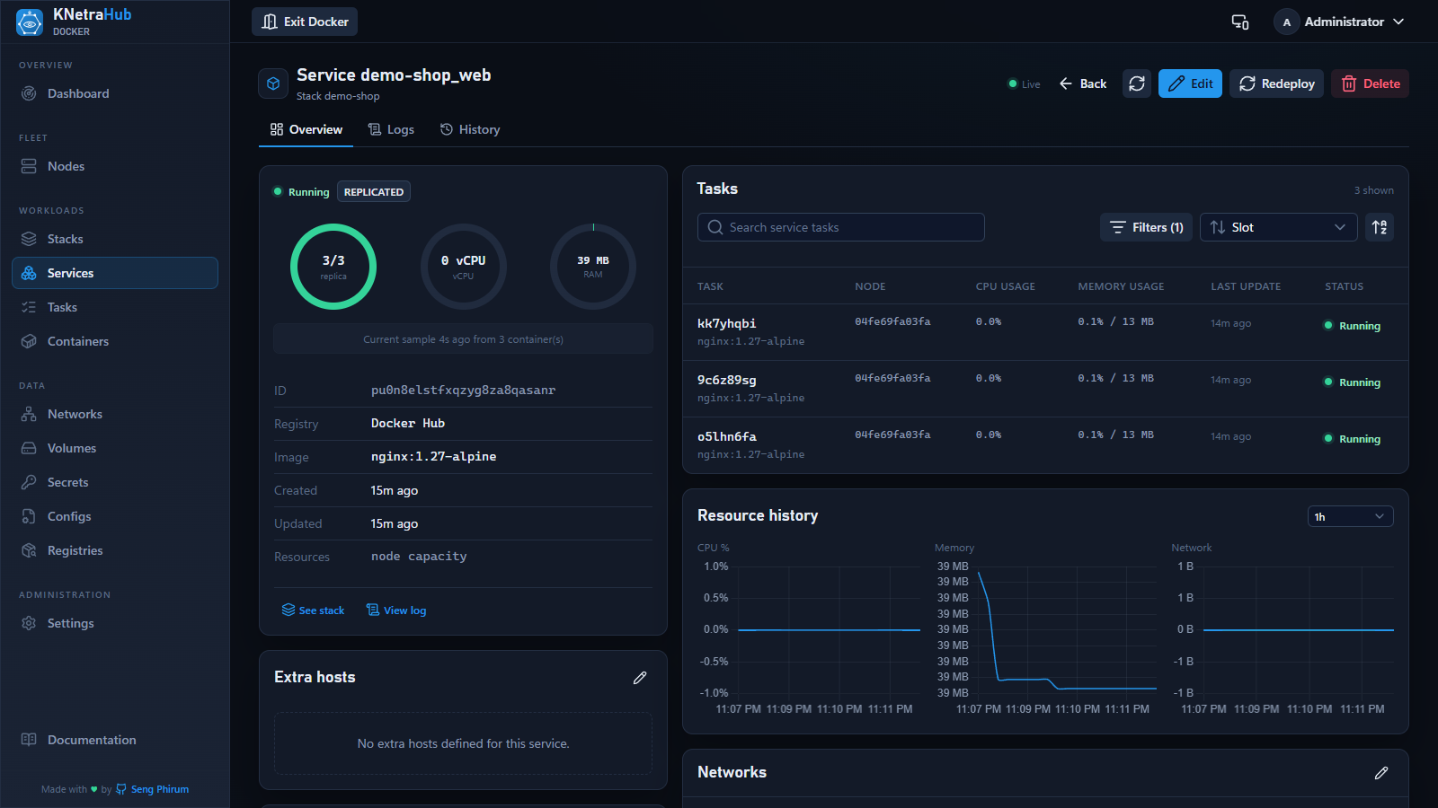1438x808 pixels.
Task: Edit networks with the pencil icon
Action: pos(1381,773)
